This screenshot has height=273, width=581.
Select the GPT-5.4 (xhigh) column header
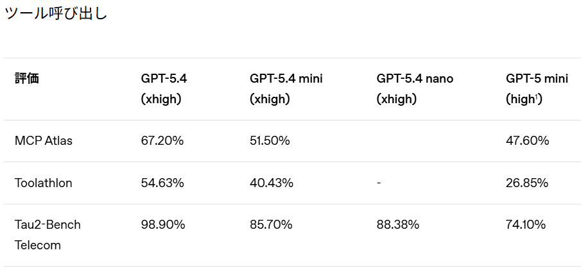[x=164, y=89]
